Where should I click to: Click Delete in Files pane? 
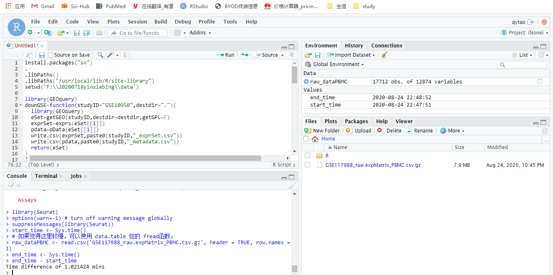pyautogui.click(x=389, y=130)
